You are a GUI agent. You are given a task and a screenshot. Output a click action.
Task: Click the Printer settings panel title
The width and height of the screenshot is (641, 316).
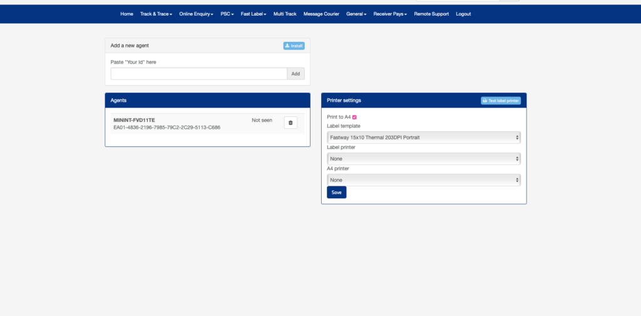point(344,100)
